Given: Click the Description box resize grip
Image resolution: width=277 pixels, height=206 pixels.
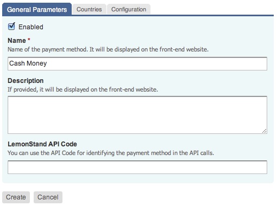Looking at the screenshot, I should (x=264, y=131).
